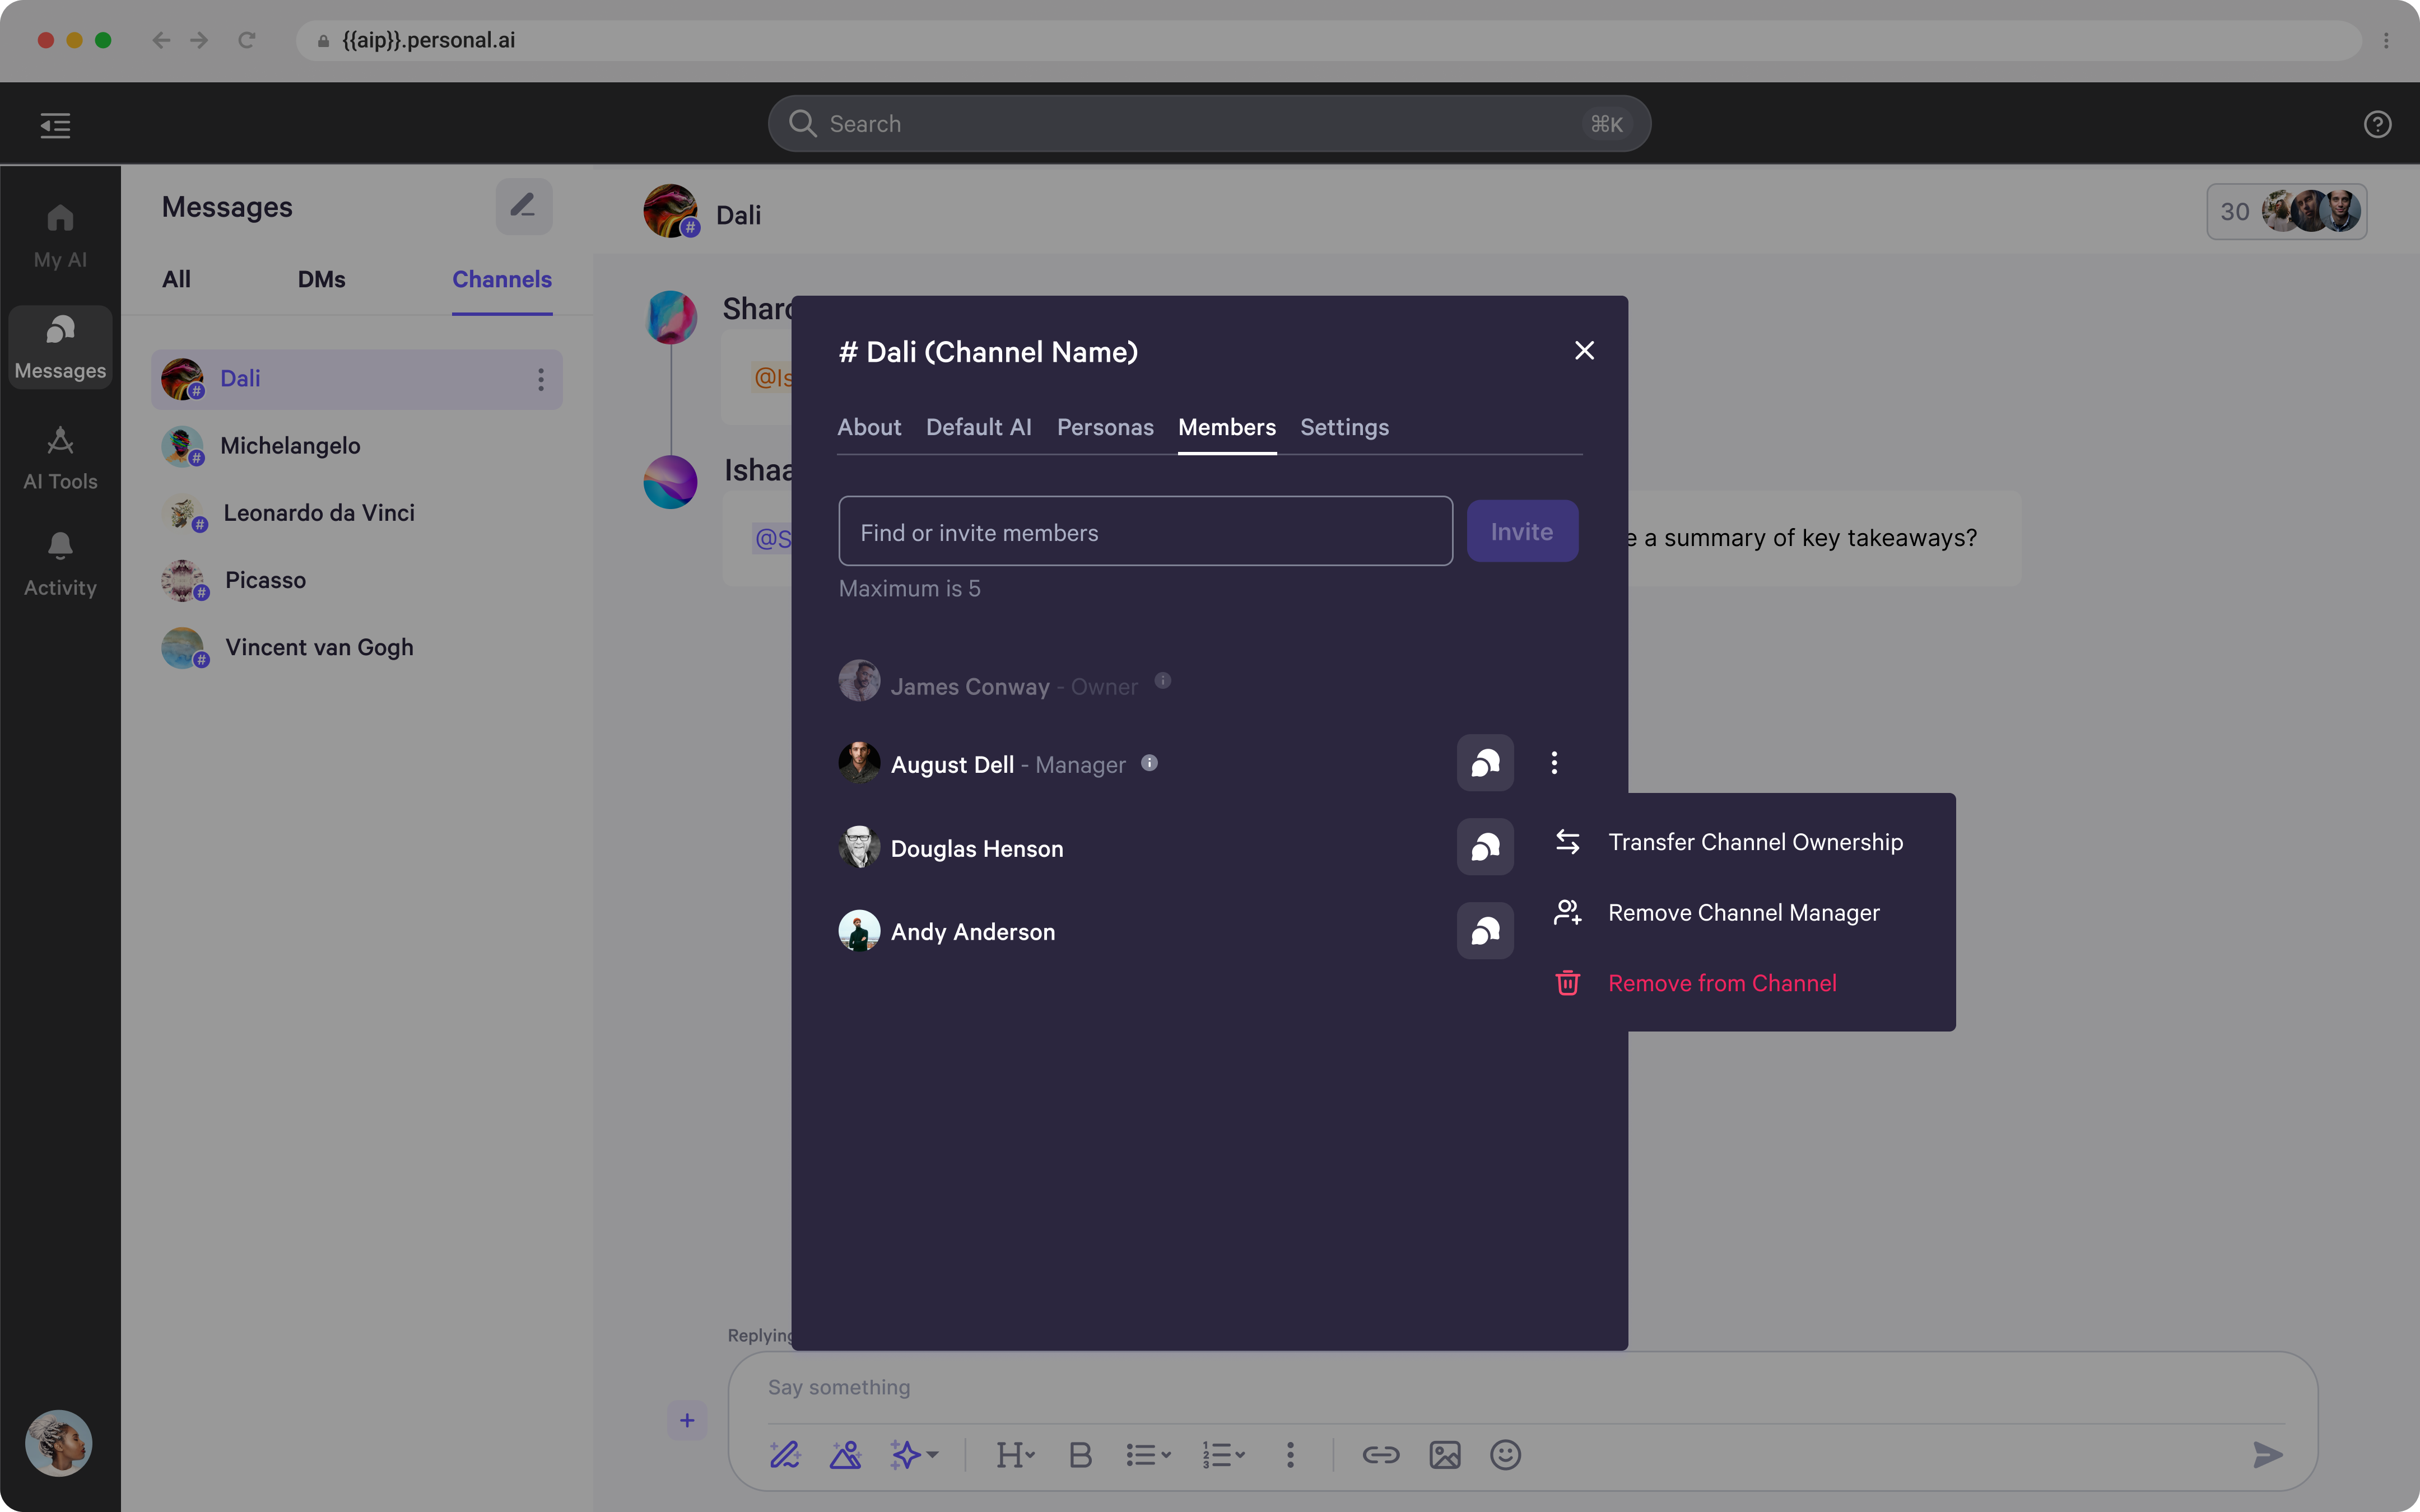Click the message icon next to August Dell
This screenshot has width=2420, height=1512.
click(x=1485, y=763)
